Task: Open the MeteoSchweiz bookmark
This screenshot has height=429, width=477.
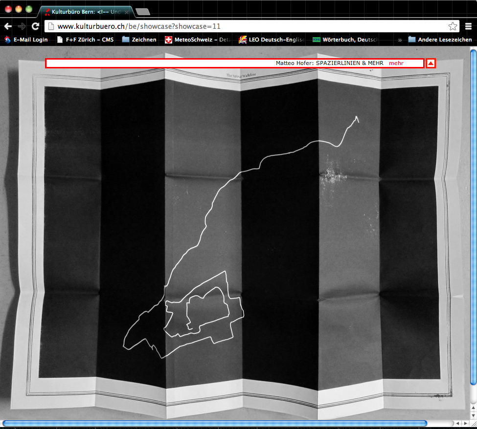Action: click(x=198, y=40)
